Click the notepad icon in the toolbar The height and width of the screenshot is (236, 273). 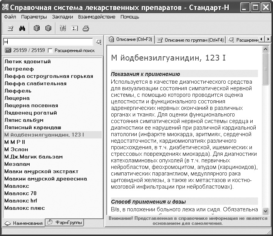pyautogui.click(x=10, y=28)
